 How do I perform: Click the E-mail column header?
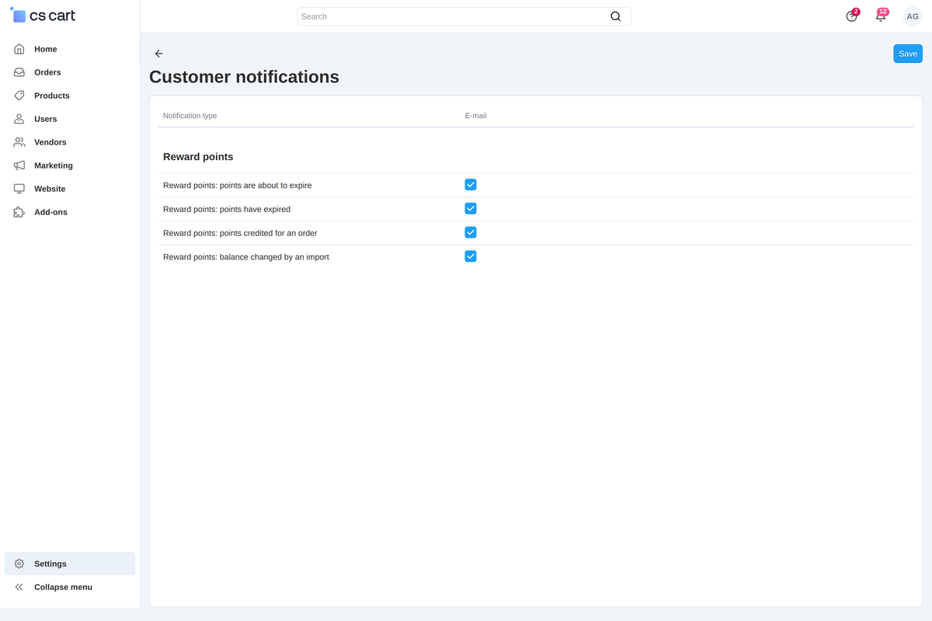tap(476, 116)
